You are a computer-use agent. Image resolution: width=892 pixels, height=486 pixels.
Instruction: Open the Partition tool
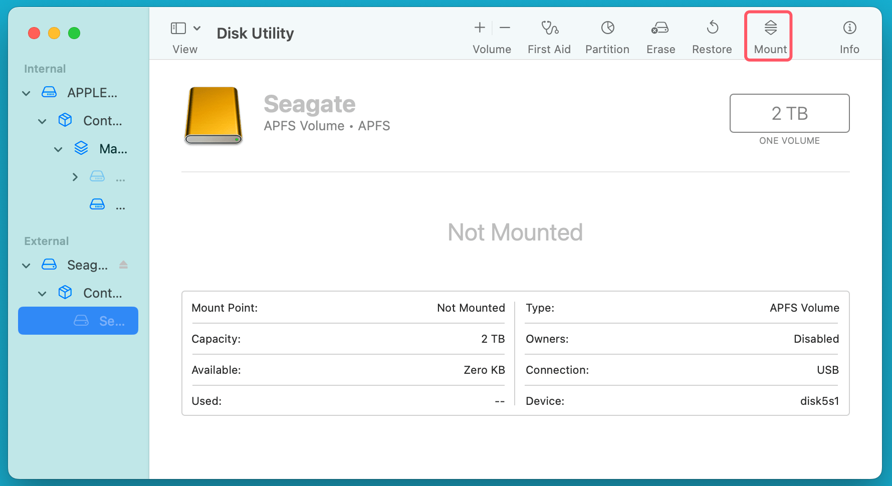click(x=607, y=35)
